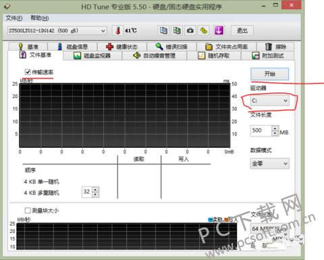Click the camera save screenshot icon

(x=190, y=30)
